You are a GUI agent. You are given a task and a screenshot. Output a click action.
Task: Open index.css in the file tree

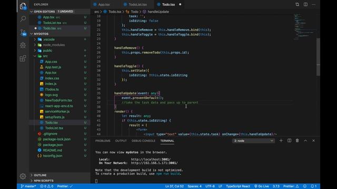[52, 78]
